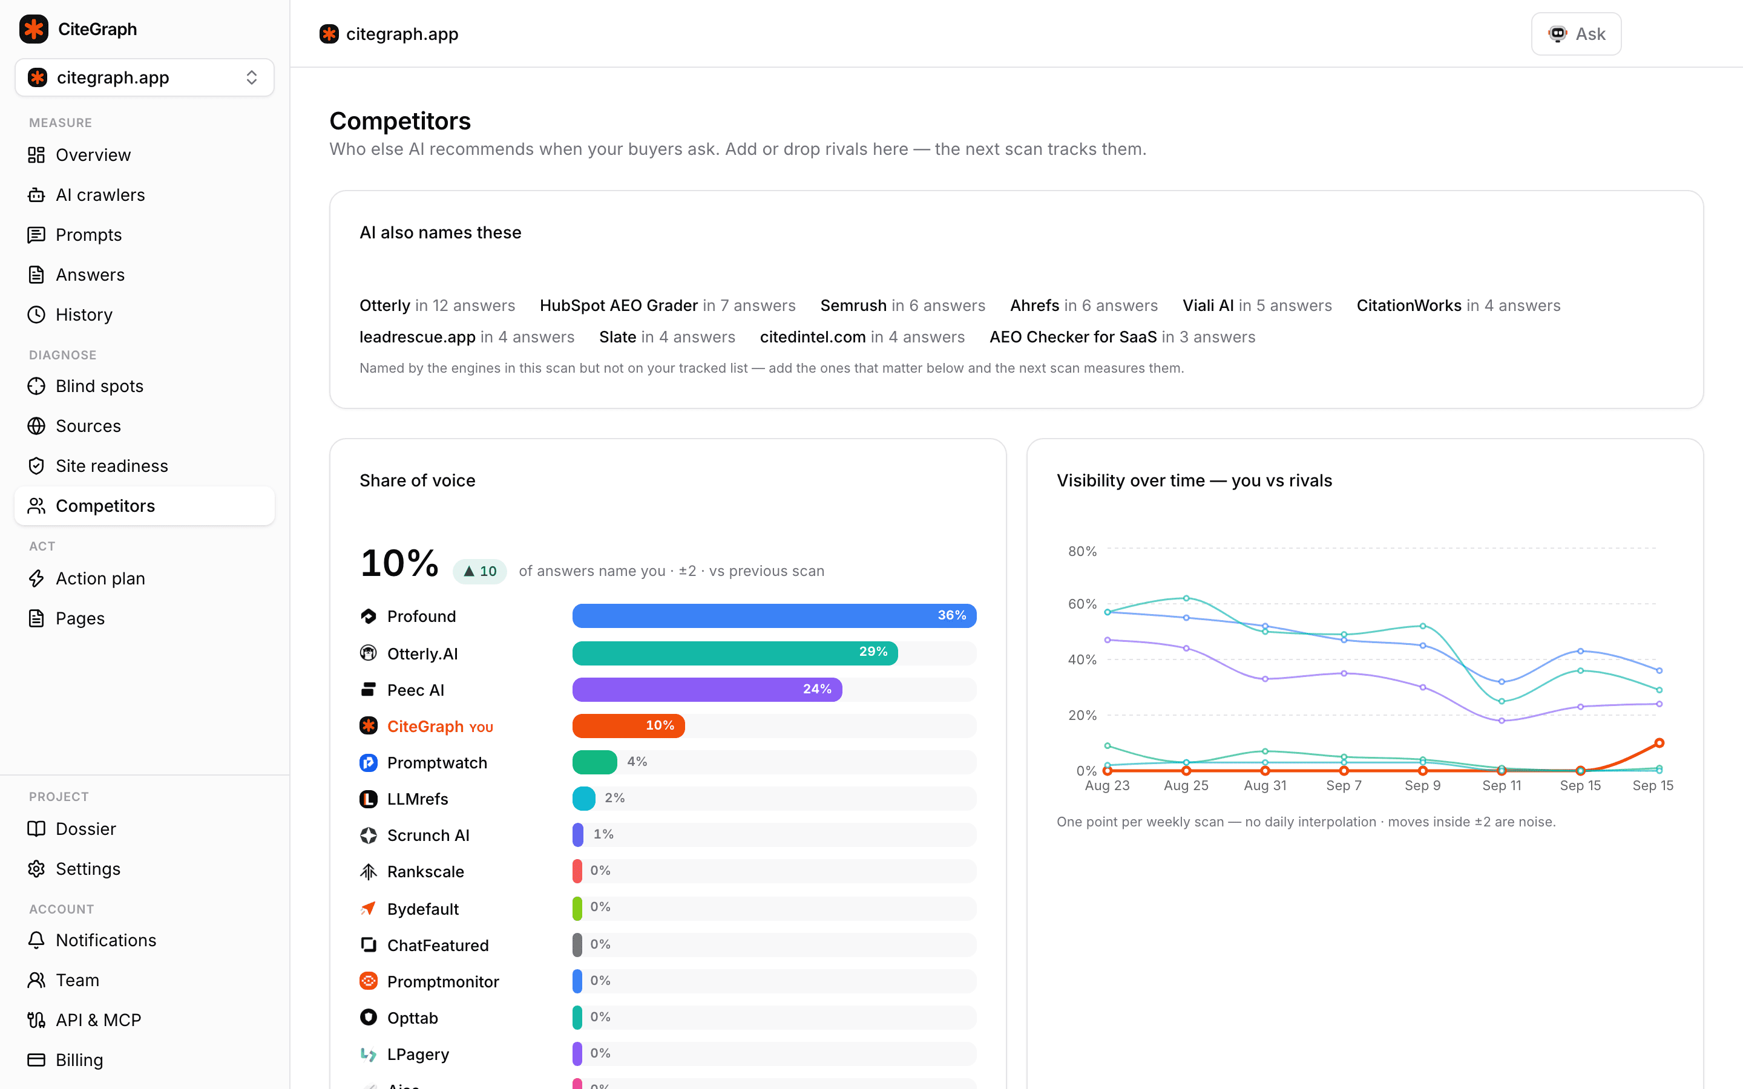Select the Overview menu label

coord(94,155)
